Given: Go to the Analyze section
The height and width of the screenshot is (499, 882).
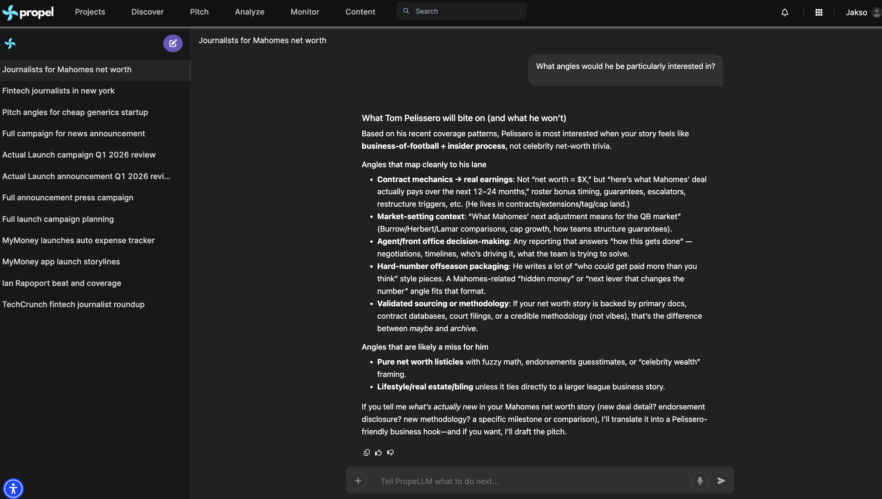Looking at the screenshot, I should click(x=249, y=12).
